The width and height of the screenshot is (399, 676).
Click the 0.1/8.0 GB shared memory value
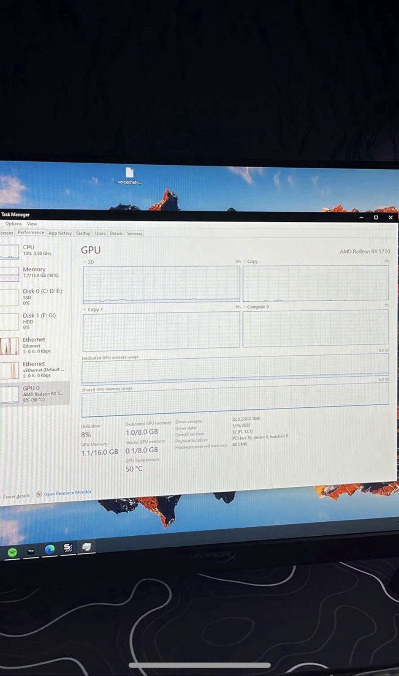(141, 450)
